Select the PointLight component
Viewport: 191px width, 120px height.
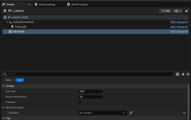pos(21,27)
